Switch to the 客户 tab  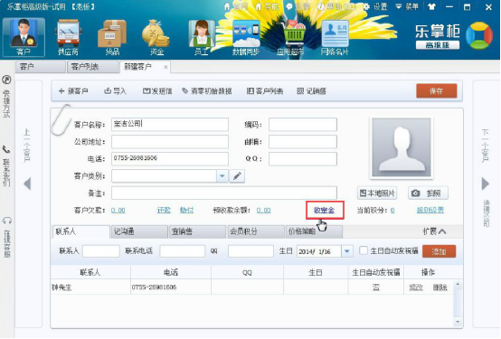pyautogui.click(x=41, y=67)
